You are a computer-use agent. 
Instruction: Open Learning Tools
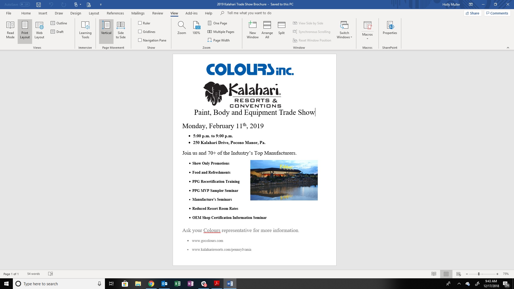(85, 31)
